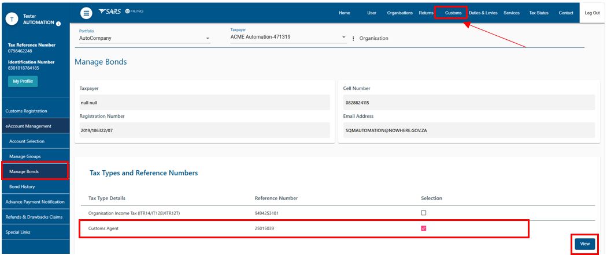Click the three-dot icon beside Organisation
The height and width of the screenshot is (255, 607).
click(x=353, y=39)
